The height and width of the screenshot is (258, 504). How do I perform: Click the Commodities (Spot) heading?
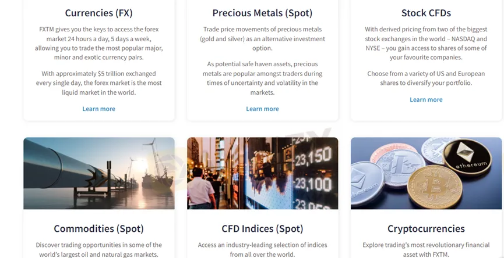coord(98,229)
